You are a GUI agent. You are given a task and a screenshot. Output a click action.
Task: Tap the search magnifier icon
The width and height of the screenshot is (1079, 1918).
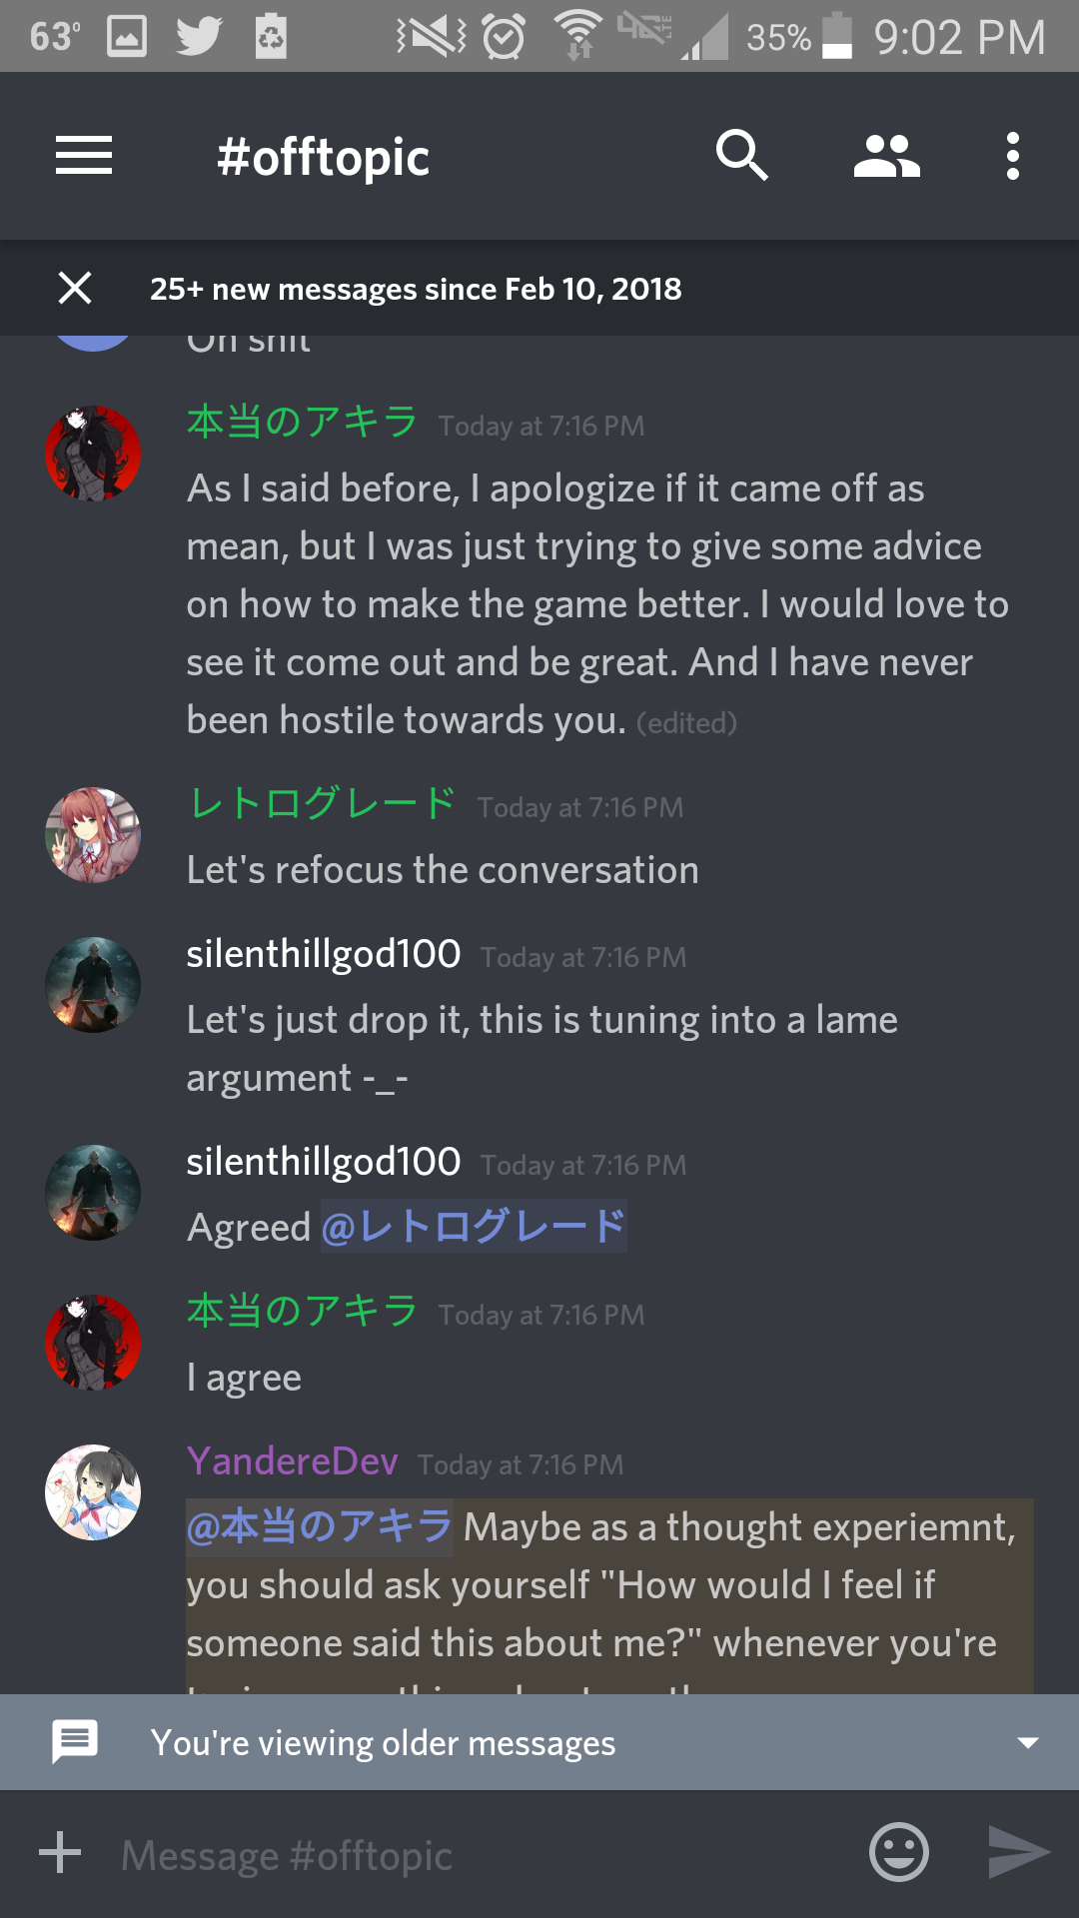click(x=741, y=156)
